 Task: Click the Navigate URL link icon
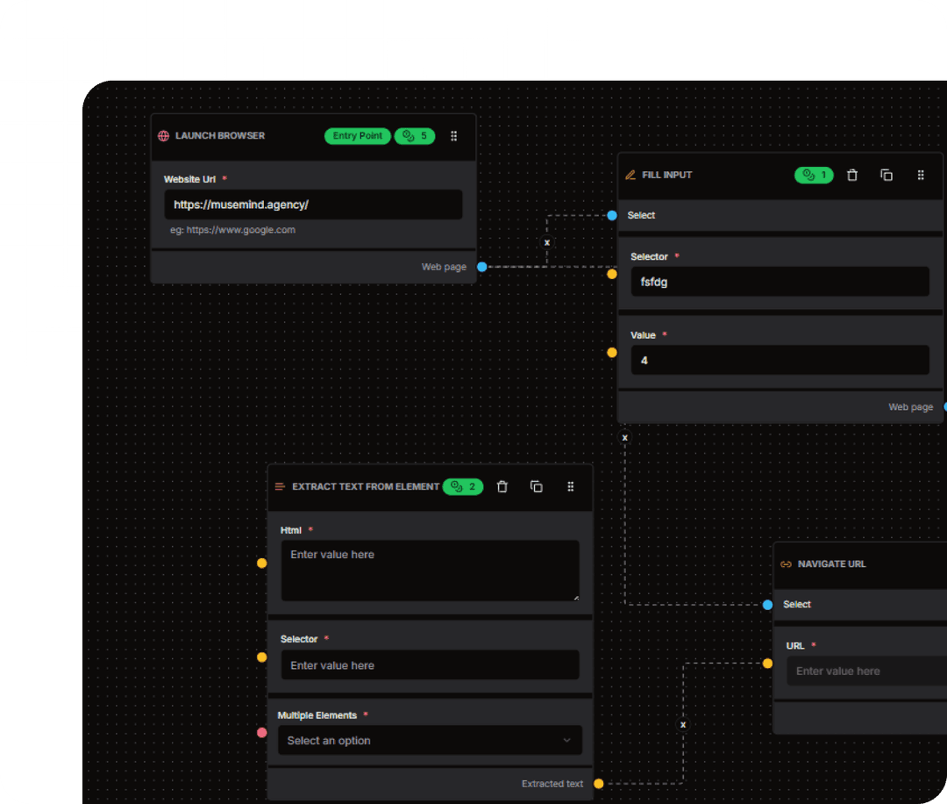tap(786, 564)
